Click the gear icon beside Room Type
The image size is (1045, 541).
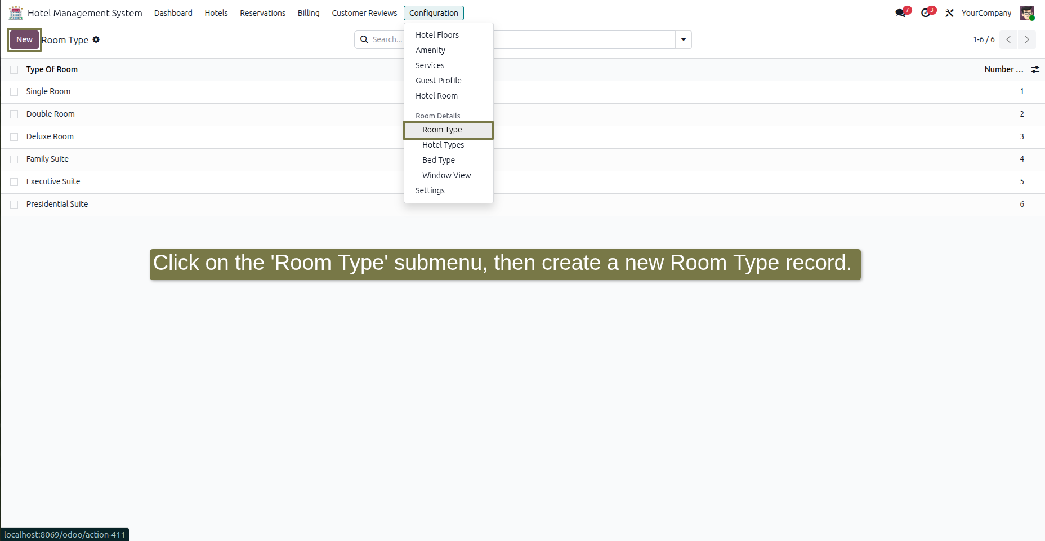[x=96, y=39]
